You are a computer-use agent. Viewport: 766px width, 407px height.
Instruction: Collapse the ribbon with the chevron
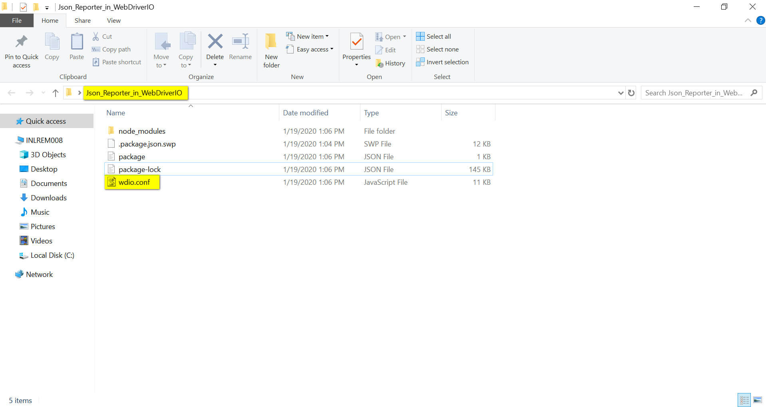(x=748, y=20)
